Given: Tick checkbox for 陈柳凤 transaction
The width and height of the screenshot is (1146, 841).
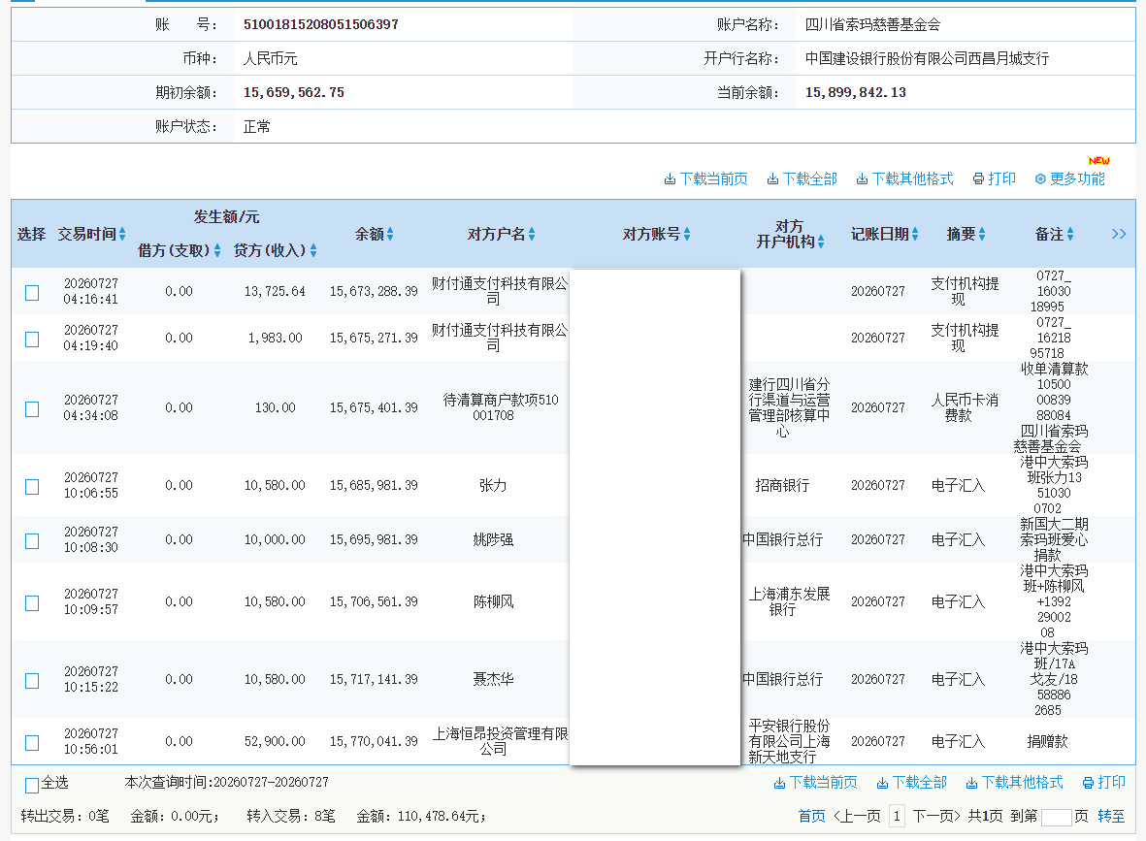Looking at the screenshot, I should click(x=32, y=603).
